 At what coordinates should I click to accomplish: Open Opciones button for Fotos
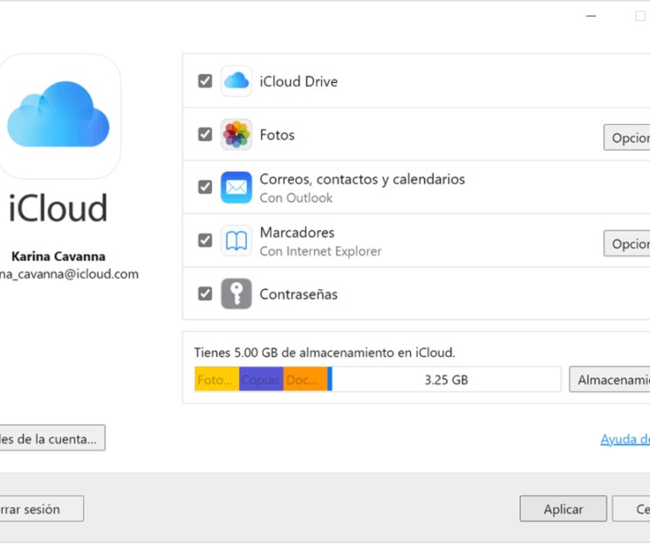click(x=626, y=137)
